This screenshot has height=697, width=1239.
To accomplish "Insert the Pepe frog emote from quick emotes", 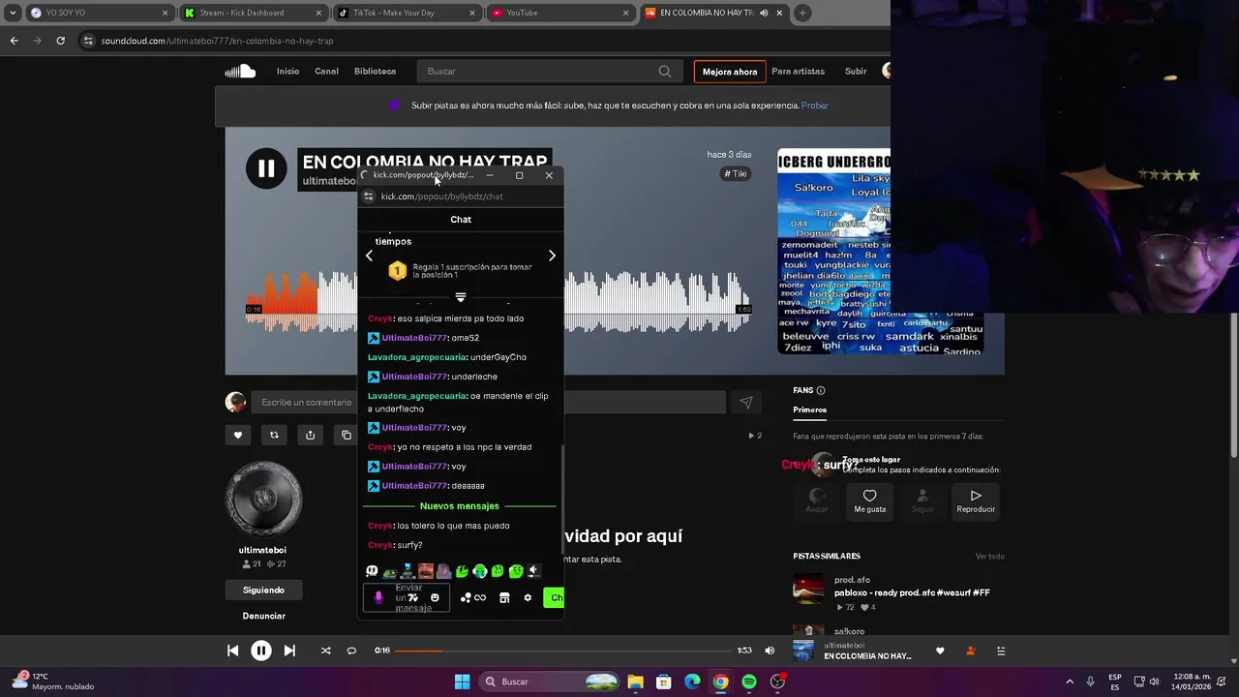I will (389, 572).
